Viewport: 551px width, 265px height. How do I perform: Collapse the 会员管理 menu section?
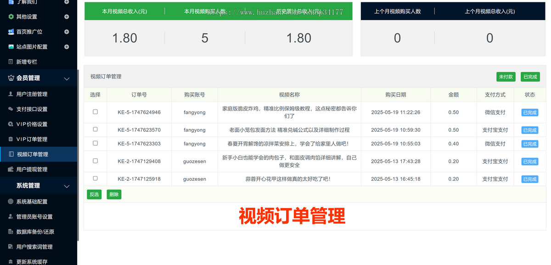click(67, 78)
